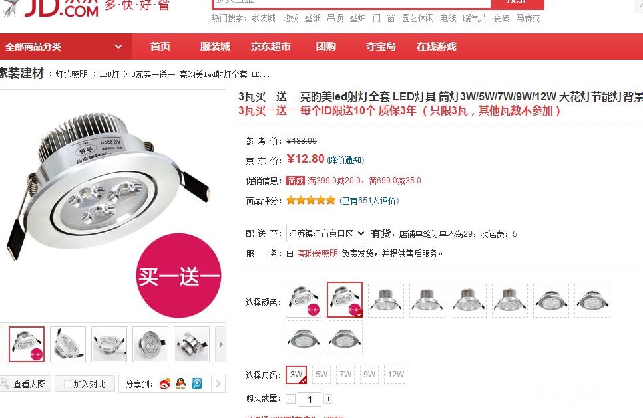Expand more share options arrow
The width and height of the screenshot is (643, 418).
pyautogui.click(x=218, y=383)
